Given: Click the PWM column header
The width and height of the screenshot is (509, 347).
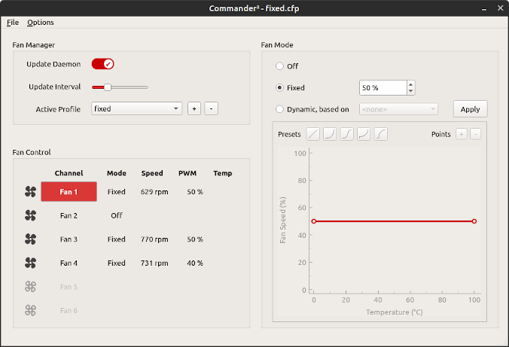Looking at the screenshot, I should coord(187,173).
